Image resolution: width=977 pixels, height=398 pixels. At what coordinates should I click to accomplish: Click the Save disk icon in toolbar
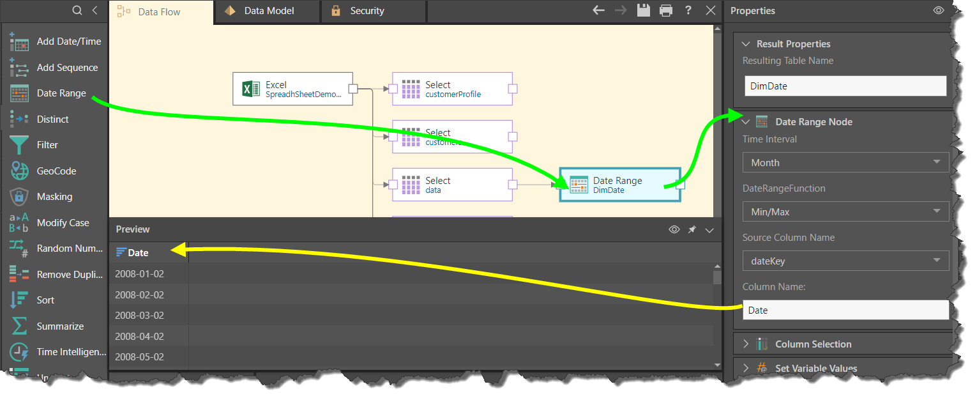643,10
